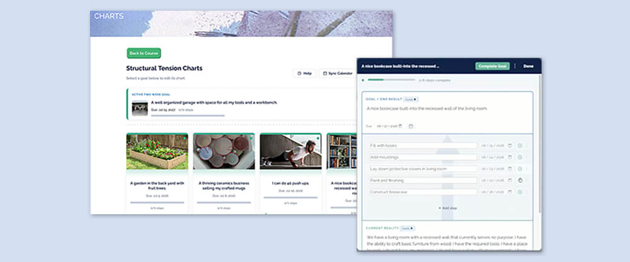Click the green Back to Course button
630x262 pixels.
[144, 53]
